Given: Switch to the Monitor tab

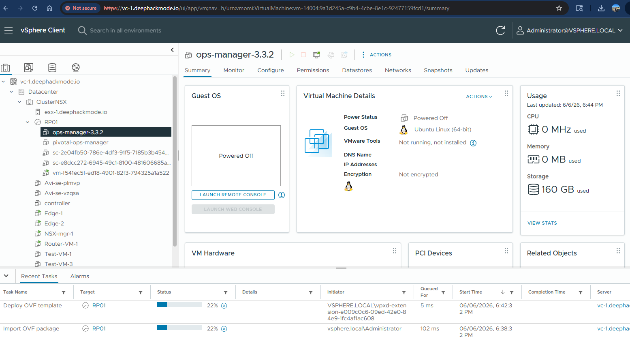Looking at the screenshot, I should tap(234, 70).
